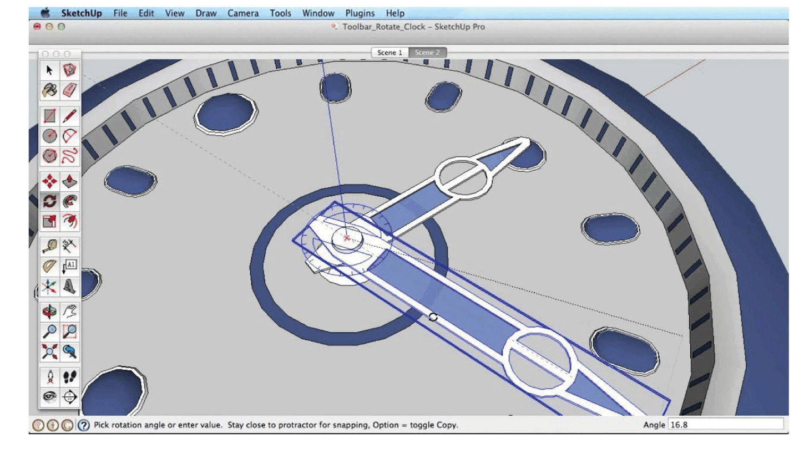Open the View menu
This screenshot has height=449, width=799.
tap(175, 13)
